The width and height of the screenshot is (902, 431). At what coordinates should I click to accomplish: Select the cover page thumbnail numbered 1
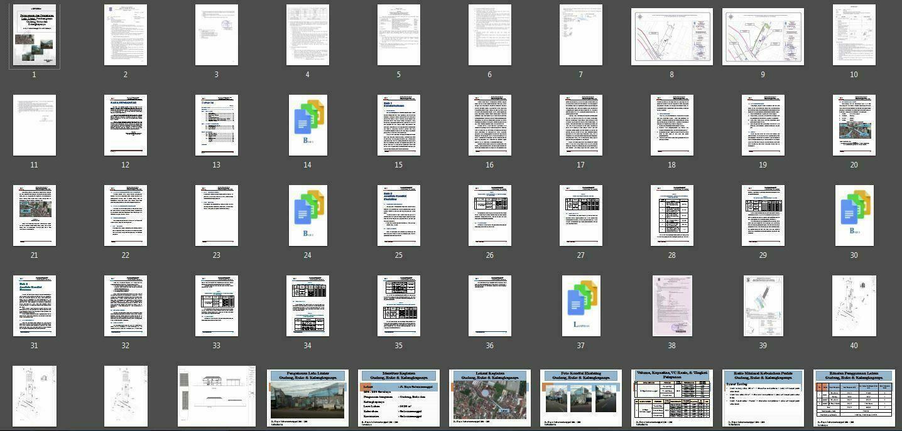(x=35, y=36)
